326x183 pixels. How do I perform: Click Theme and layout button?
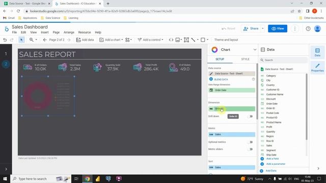[226, 40]
